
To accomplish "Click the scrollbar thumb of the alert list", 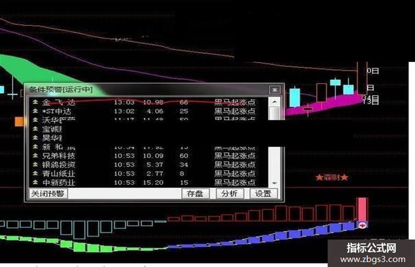I will click(274, 113).
